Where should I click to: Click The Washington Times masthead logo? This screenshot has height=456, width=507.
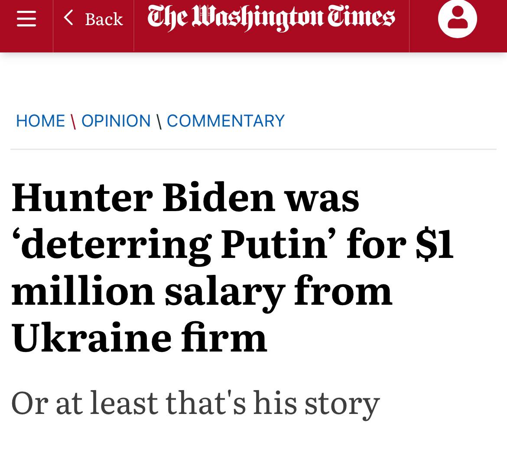(x=271, y=18)
